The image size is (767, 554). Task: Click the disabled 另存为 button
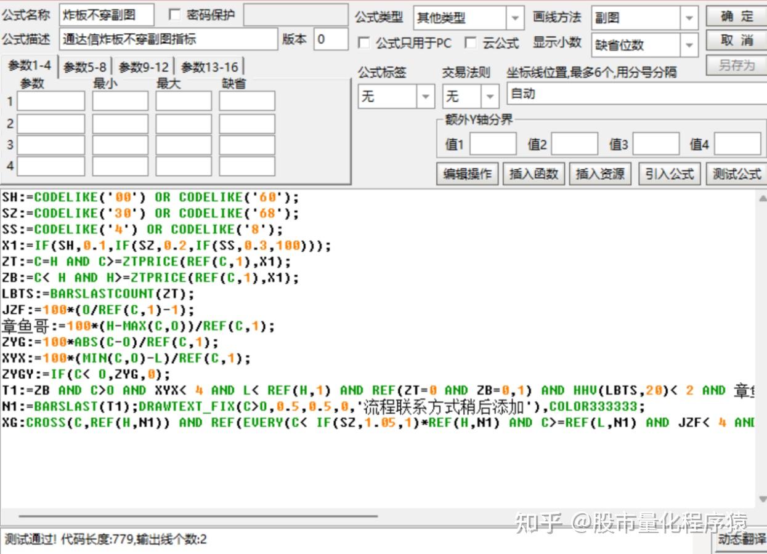click(x=736, y=65)
